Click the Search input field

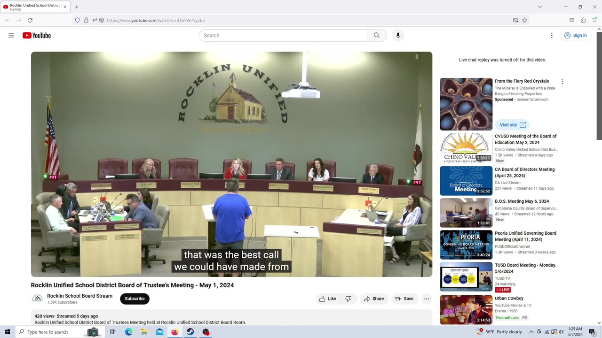click(x=283, y=35)
